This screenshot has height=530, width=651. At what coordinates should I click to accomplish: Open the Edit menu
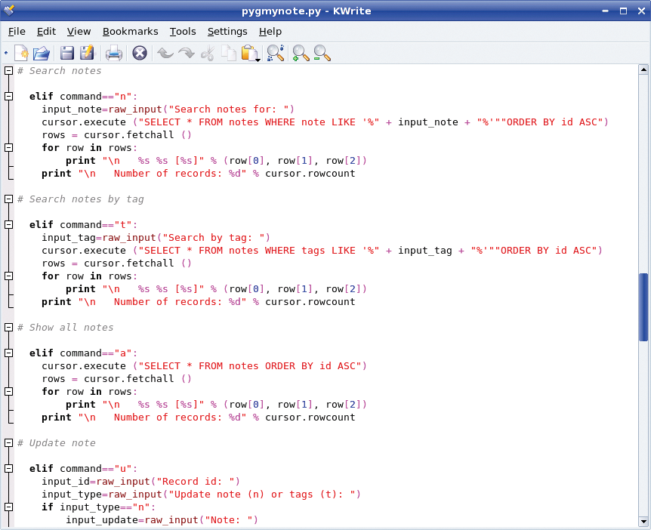[x=46, y=32]
